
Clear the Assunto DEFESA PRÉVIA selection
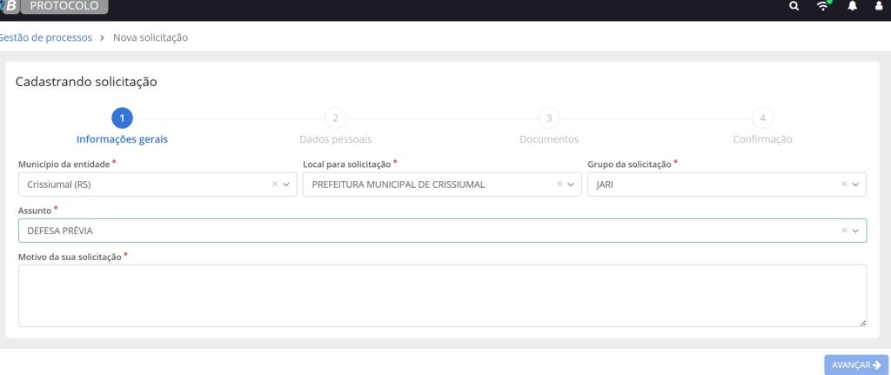(844, 231)
